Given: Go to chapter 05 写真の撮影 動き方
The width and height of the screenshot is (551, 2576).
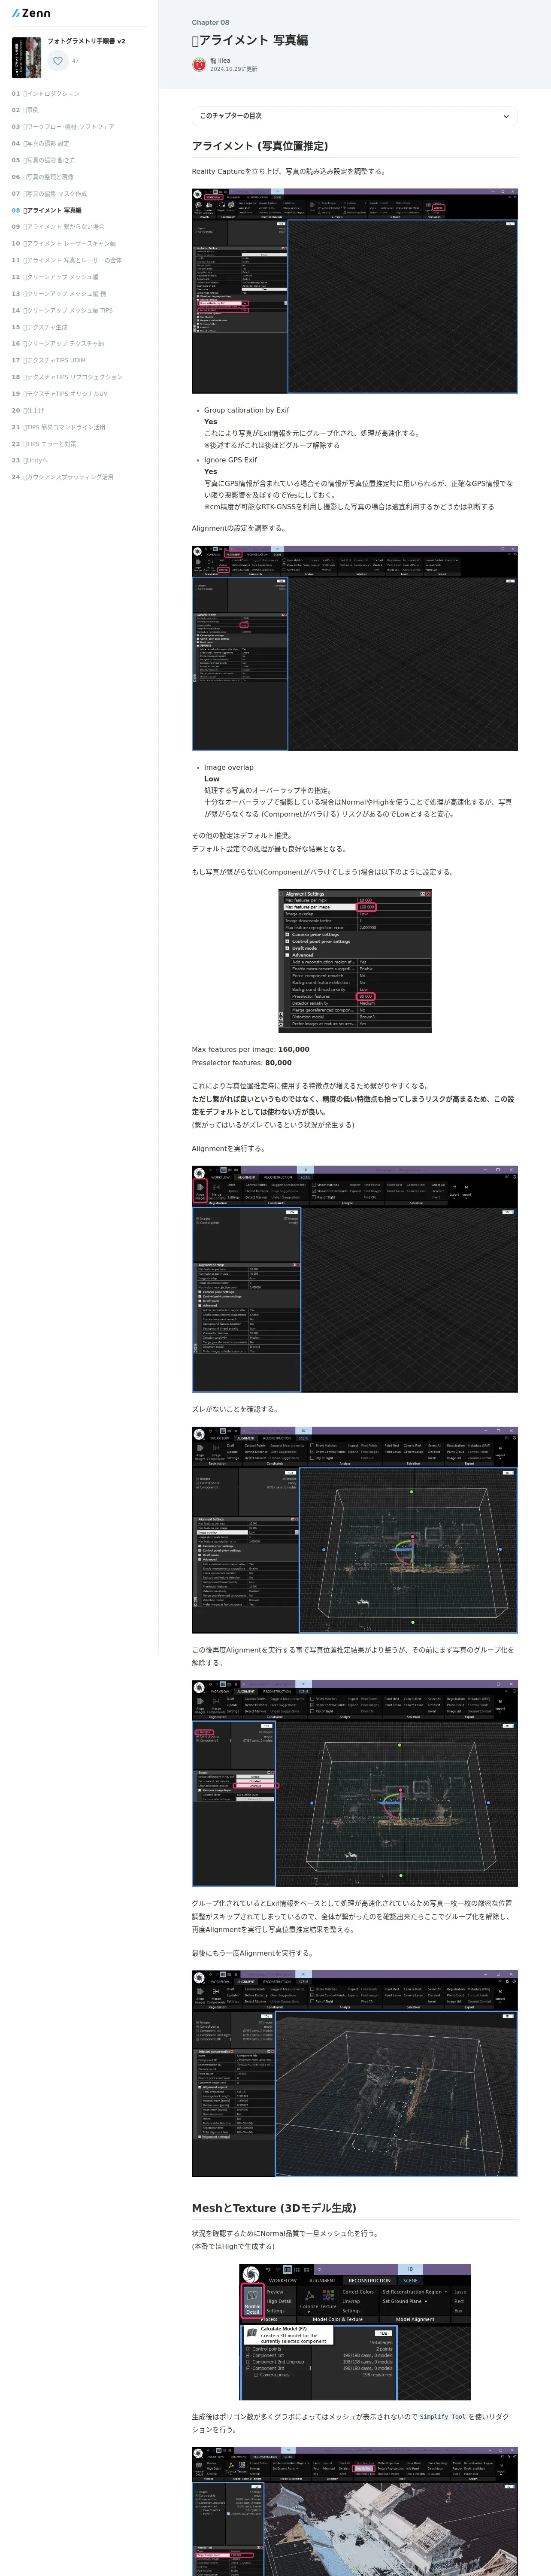Looking at the screenshot, I should click(x=44, y=160).
